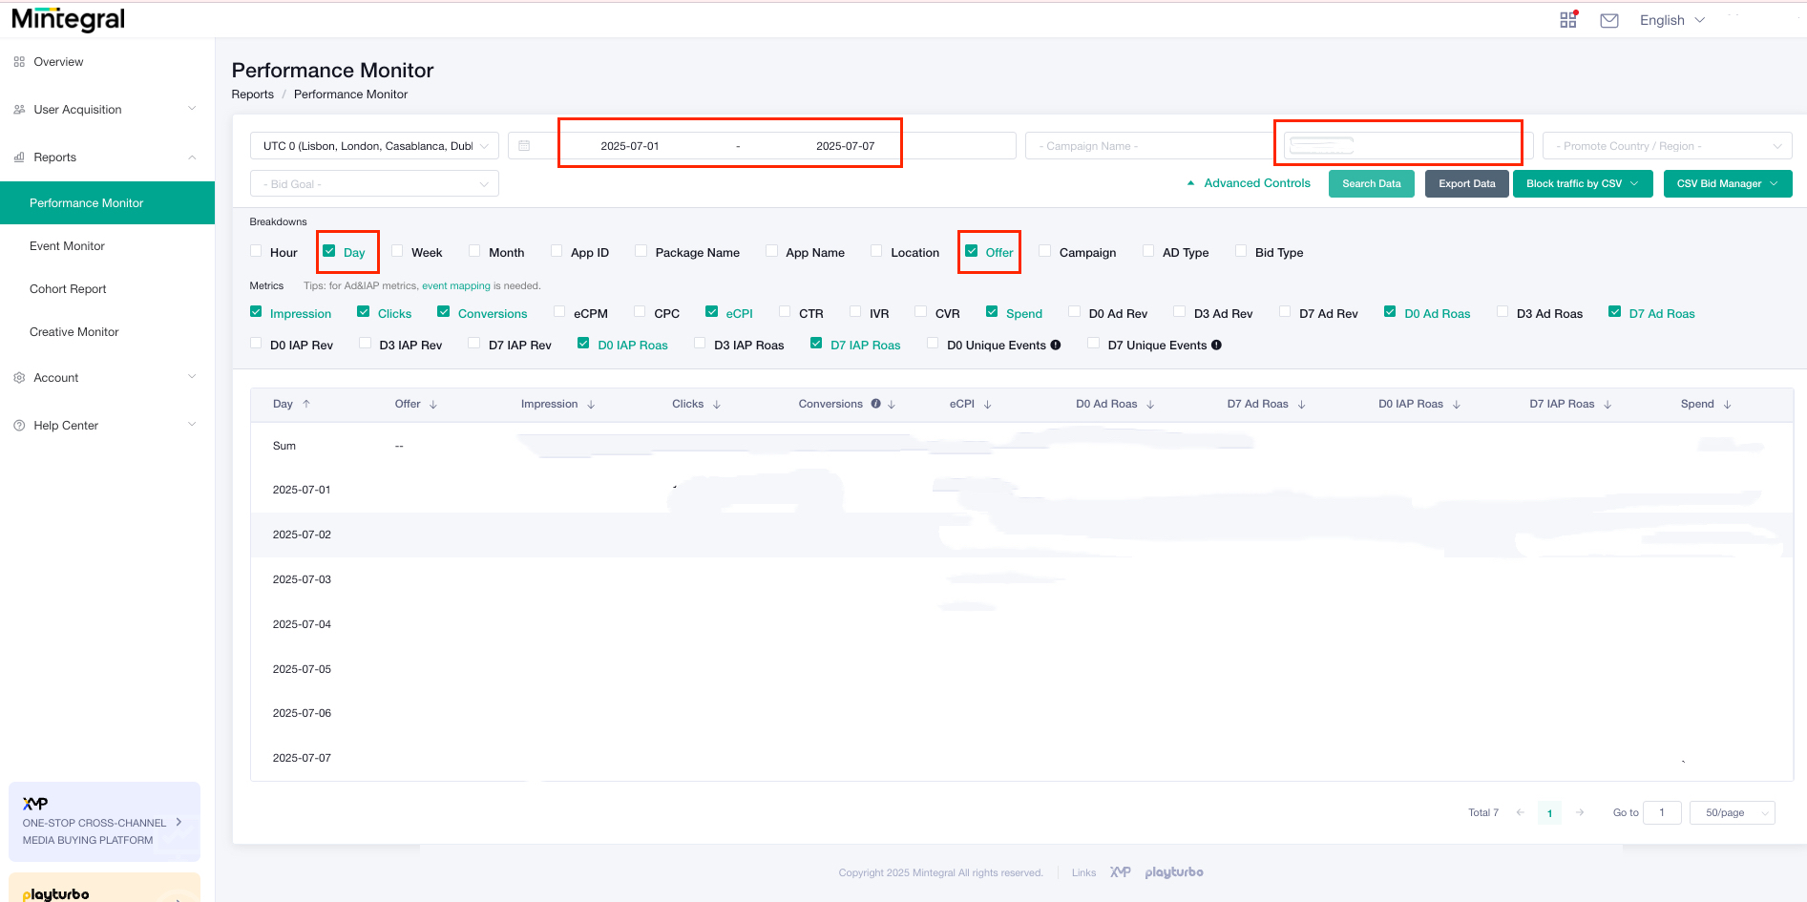Open the UTC timezone dropdown

[373, 145]
